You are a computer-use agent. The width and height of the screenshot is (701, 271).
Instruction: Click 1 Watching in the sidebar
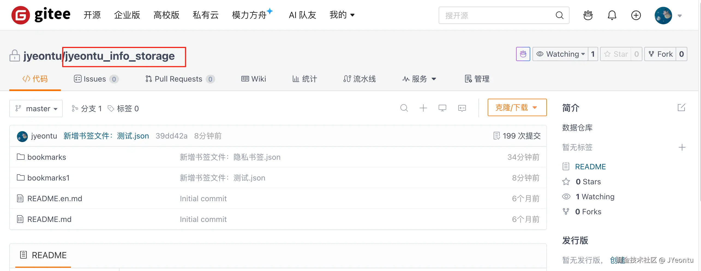pyautogui.click(x=595, y=197)
